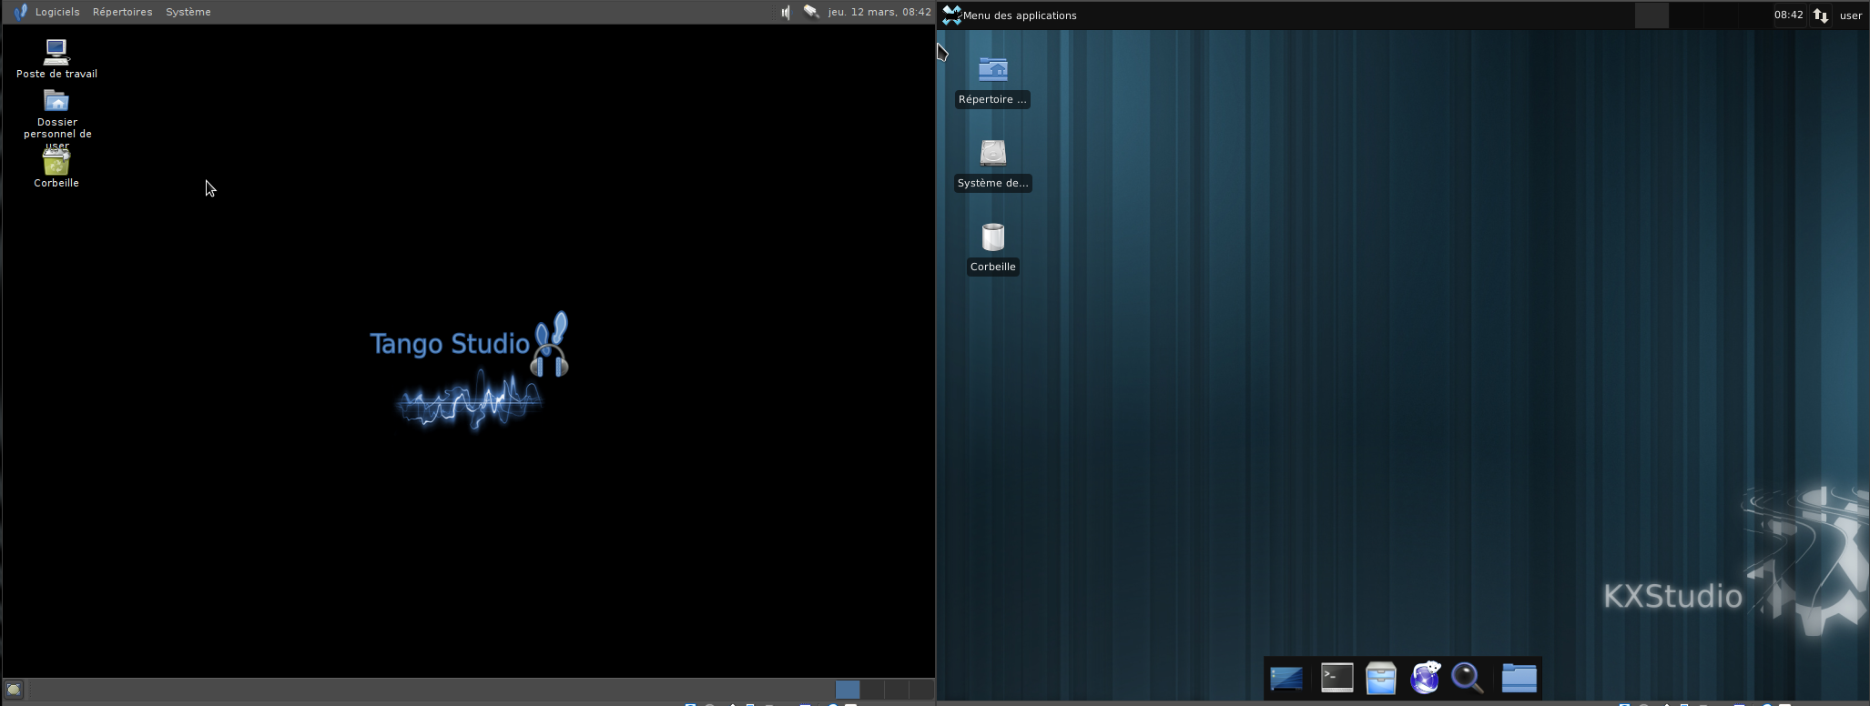This screenshot has height=706, width=1870.
Task: Launch the web browser globe icon in dock
Action: (x=1426, y=678)
